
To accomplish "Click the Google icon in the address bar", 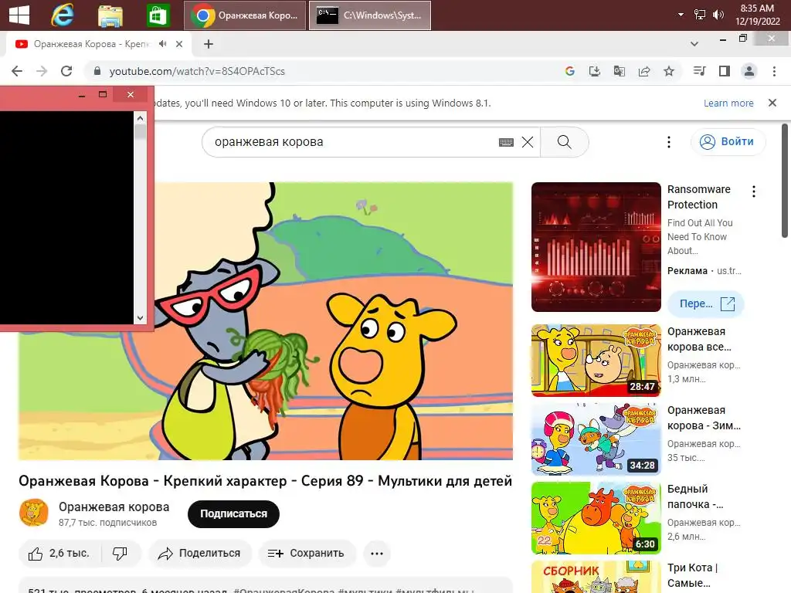I will tap(569, 71).
